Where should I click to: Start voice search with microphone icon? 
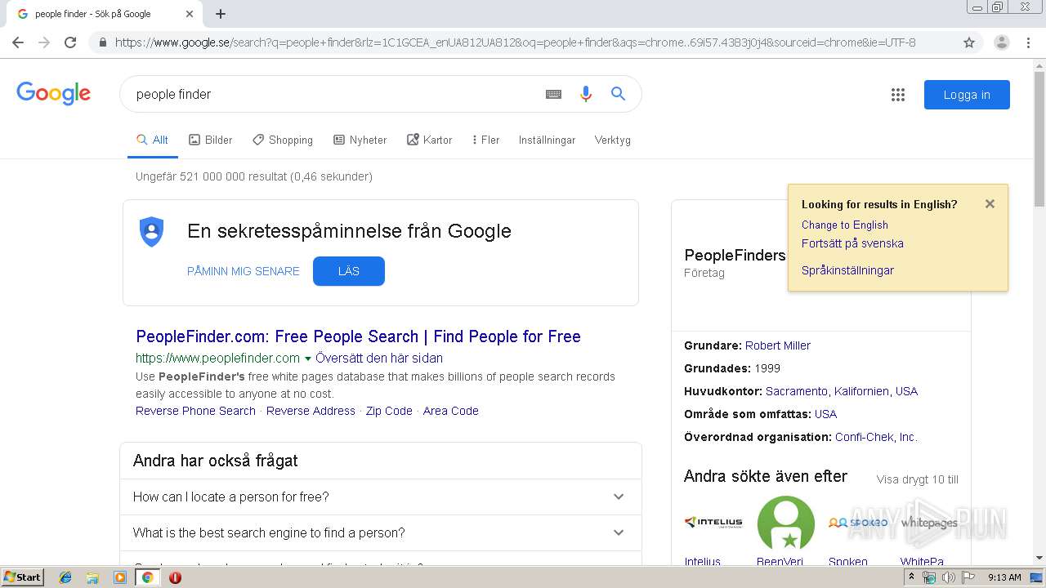pos(585,94)
